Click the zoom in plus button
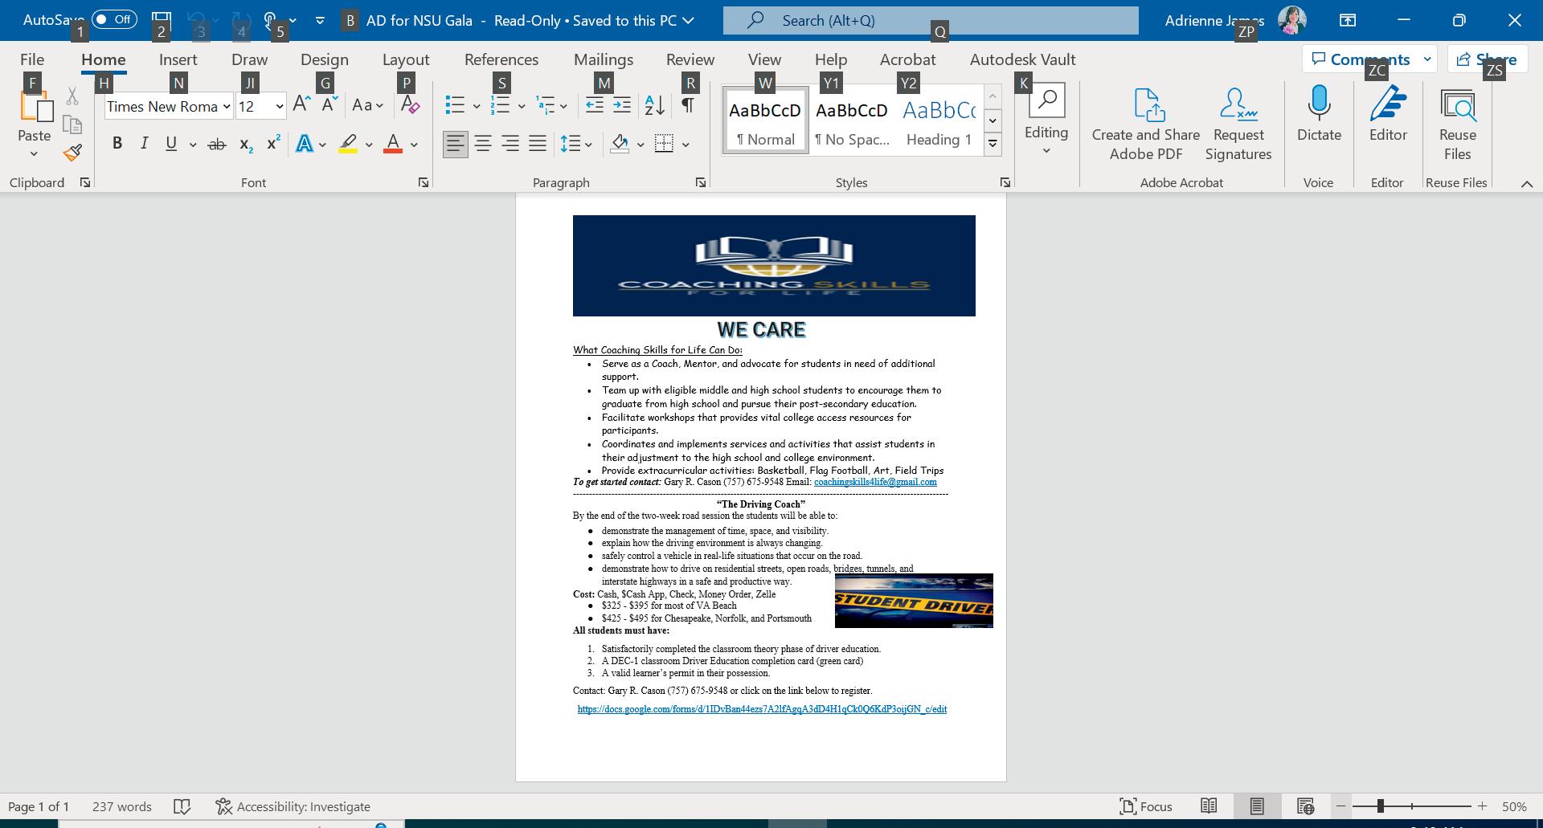The width and height of the screenshot is (1543, 828). [x=1482, y=806]
